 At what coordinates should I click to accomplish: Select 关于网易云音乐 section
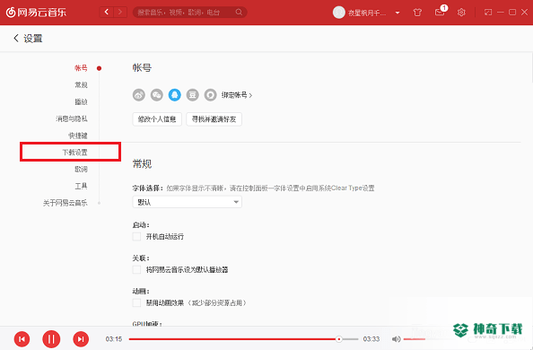pos(65,203)
